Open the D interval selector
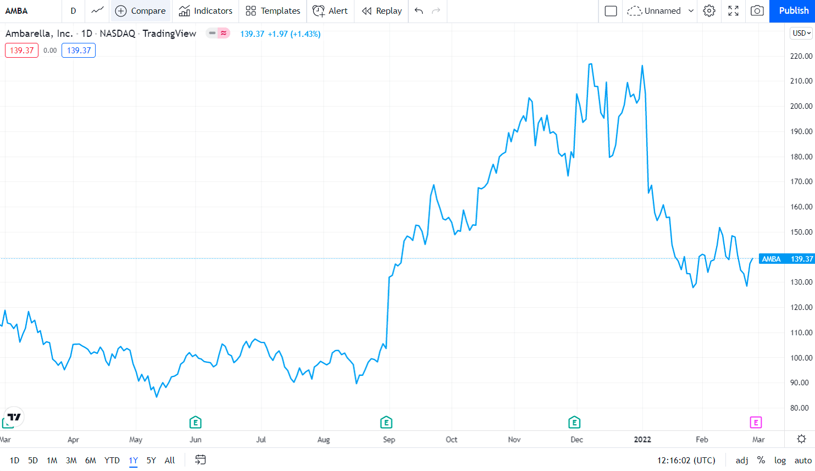Image resolution: width=815 pixels, height=471 pixels. 73,10
